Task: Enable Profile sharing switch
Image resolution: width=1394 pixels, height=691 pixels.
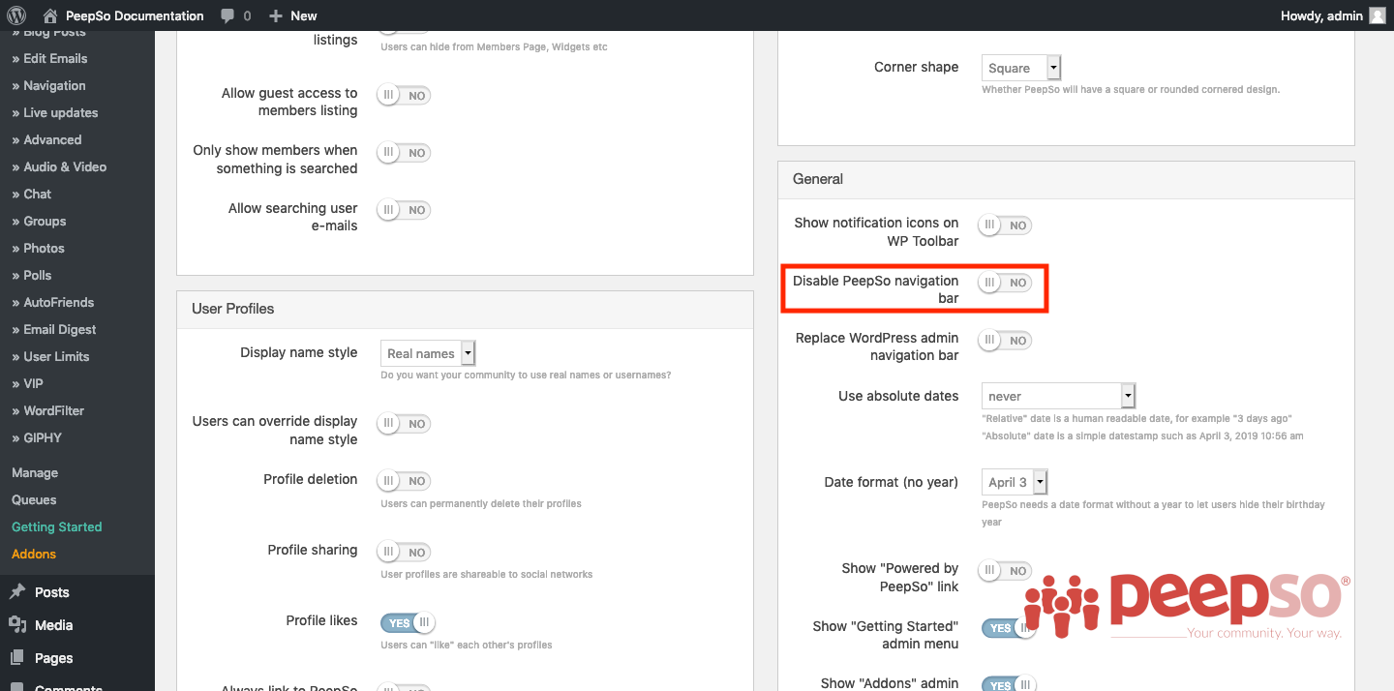Action: coord(404,552)
